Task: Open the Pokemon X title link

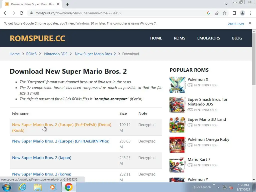Action: pos(198,79)
